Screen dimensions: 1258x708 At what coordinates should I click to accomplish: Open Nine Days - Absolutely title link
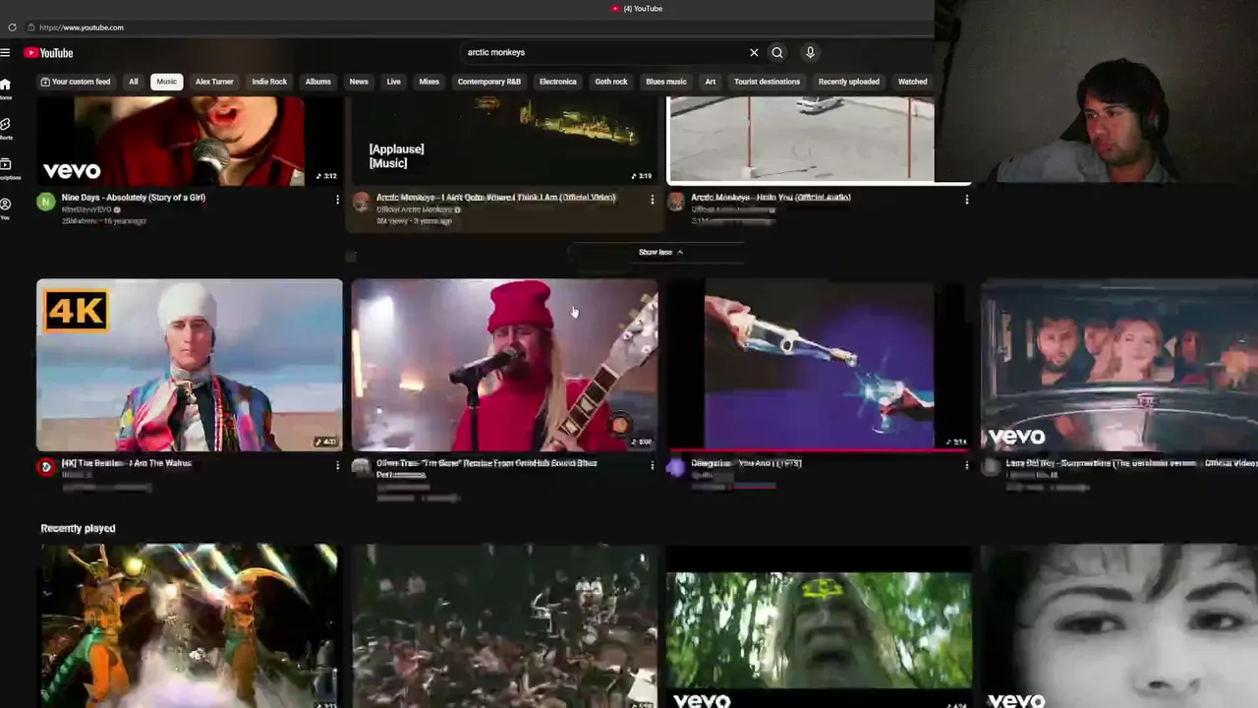click(134, 198)
